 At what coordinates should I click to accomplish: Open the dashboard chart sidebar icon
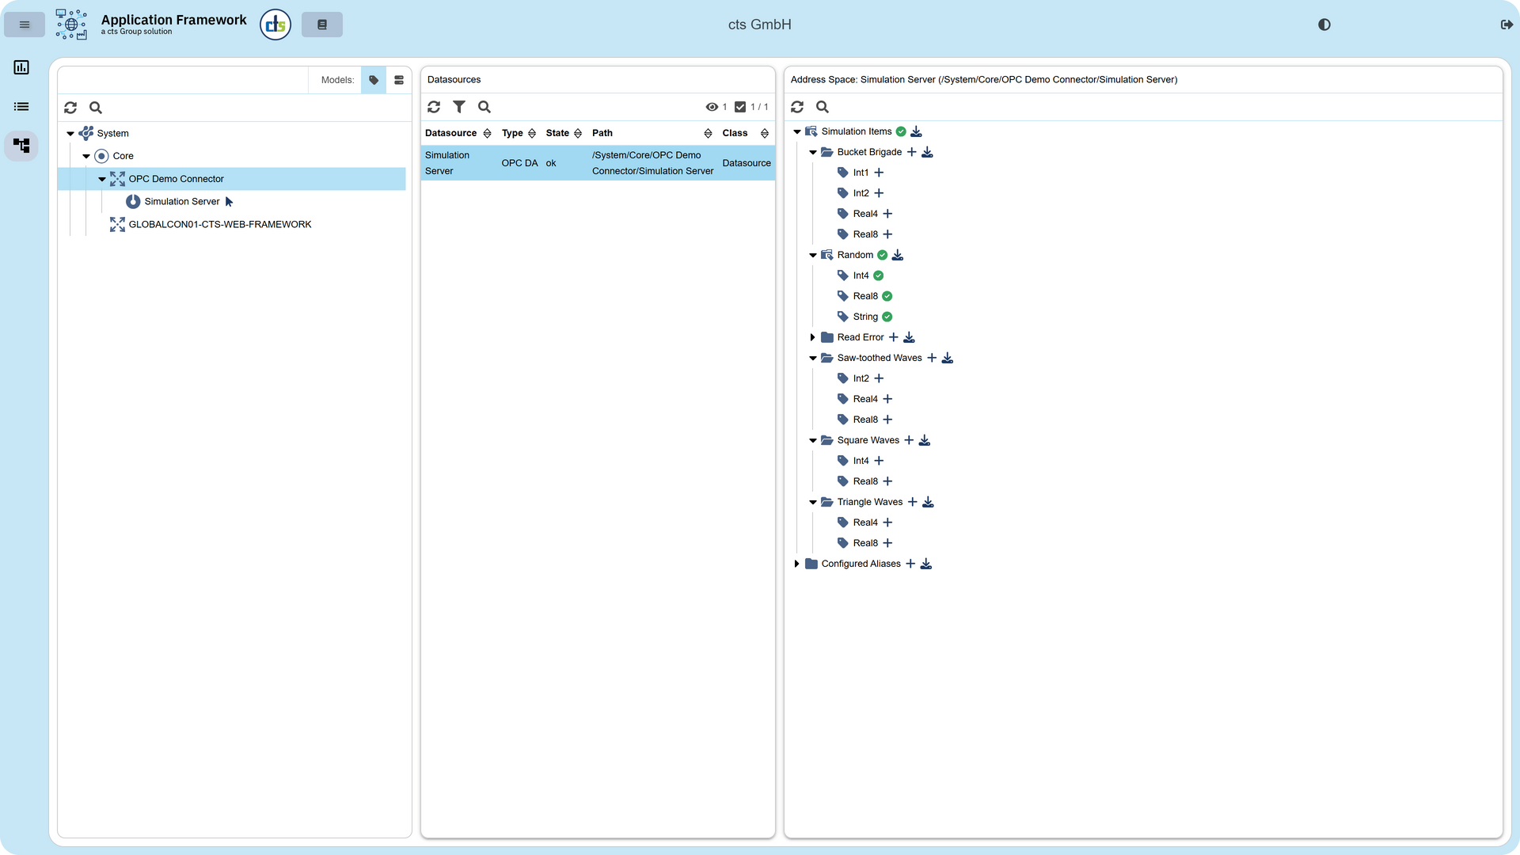(21, 67)
